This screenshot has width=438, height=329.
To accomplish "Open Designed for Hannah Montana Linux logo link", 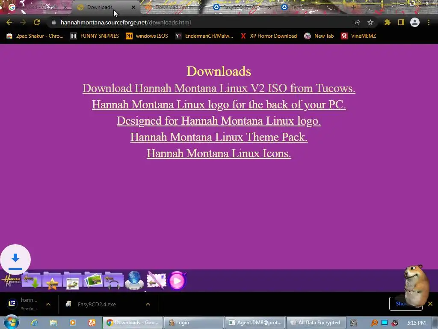I will [219, 121].
